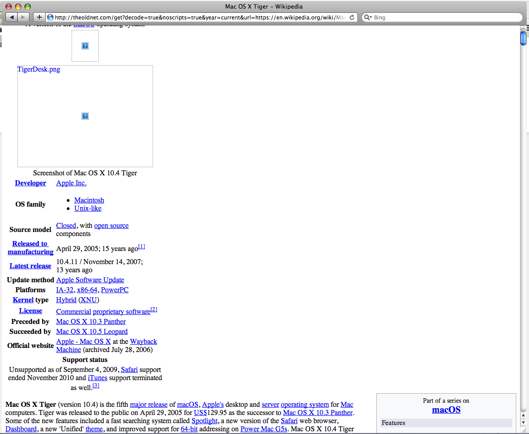Open the XNU link
Viewport: 529px width, 434px height.
point(89,300)
